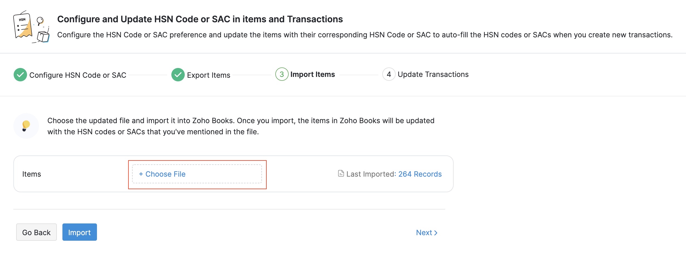The width and height of the screenshot is (686, 263).
Task: Click the lightbulb tip icon
Action: [x=26, y=126]
